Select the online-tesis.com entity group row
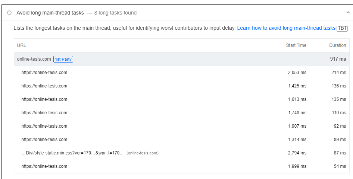353x179 pixels. [181, 59]
